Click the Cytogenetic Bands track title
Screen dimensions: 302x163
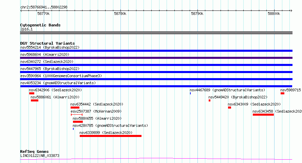coord(40,25)
